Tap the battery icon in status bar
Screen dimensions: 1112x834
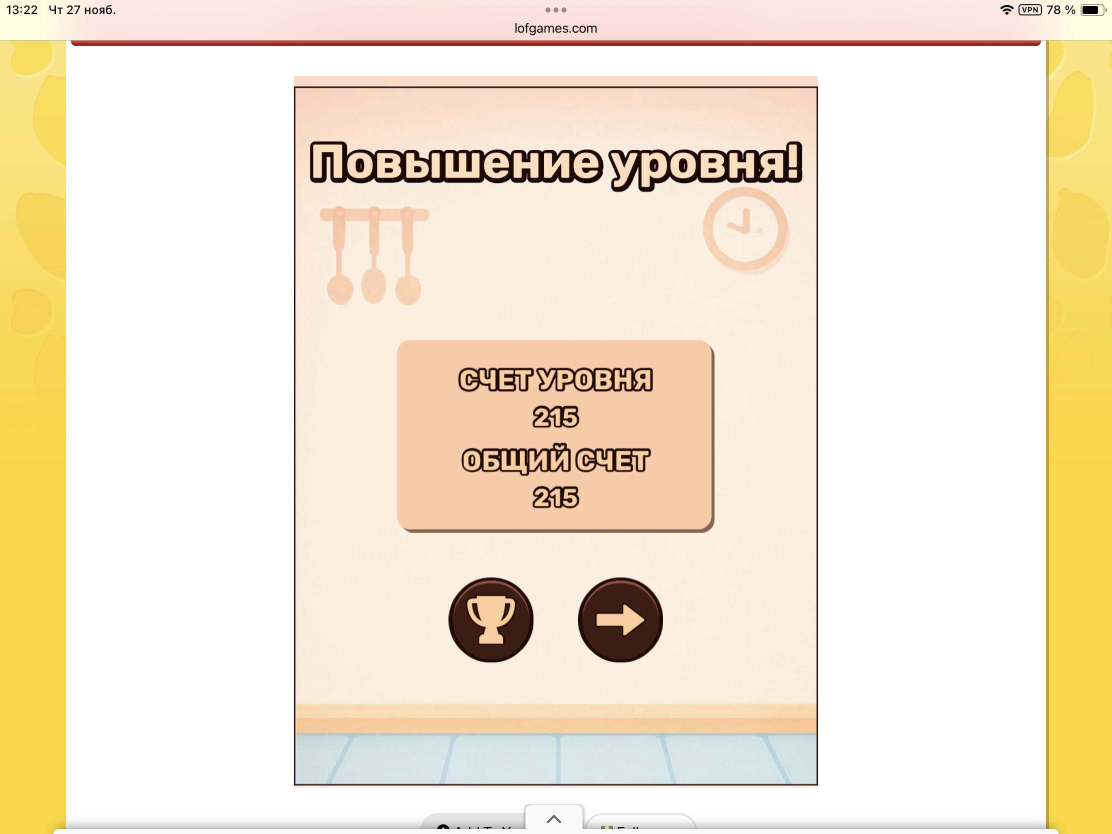pyautogui.click(x=1091, y=10)
